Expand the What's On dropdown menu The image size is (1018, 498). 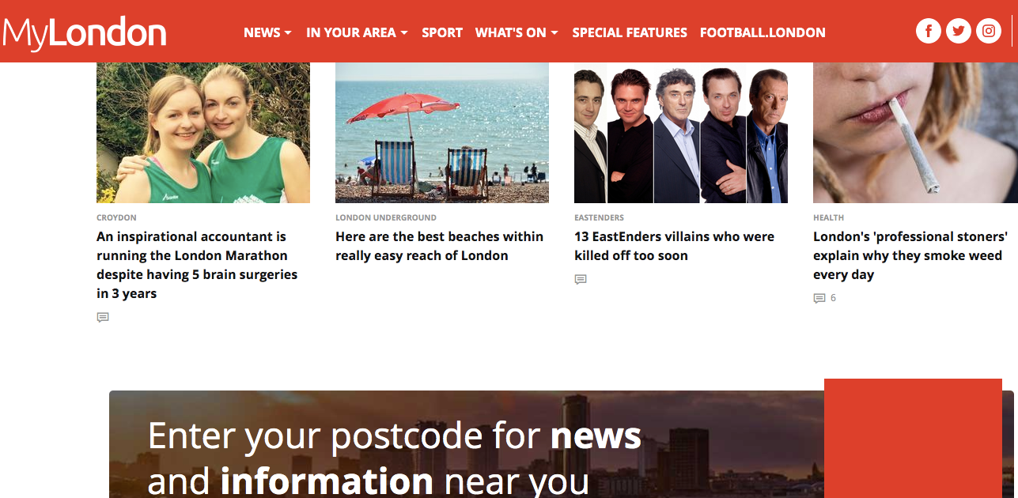pyautogui.click(x=517, y=32)
